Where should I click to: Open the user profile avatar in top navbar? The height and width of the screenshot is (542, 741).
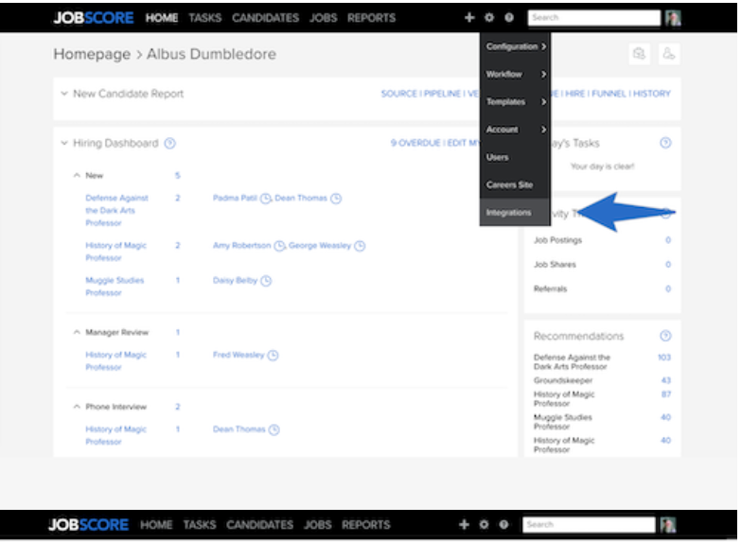click(672, 18)
